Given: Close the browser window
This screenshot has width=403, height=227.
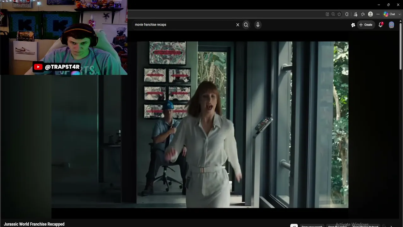Looking at the screenshot, I should coord(398,5).
